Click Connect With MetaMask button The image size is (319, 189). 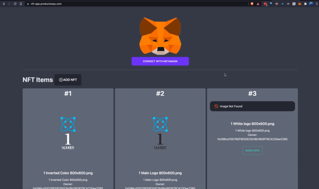[160, 61]
